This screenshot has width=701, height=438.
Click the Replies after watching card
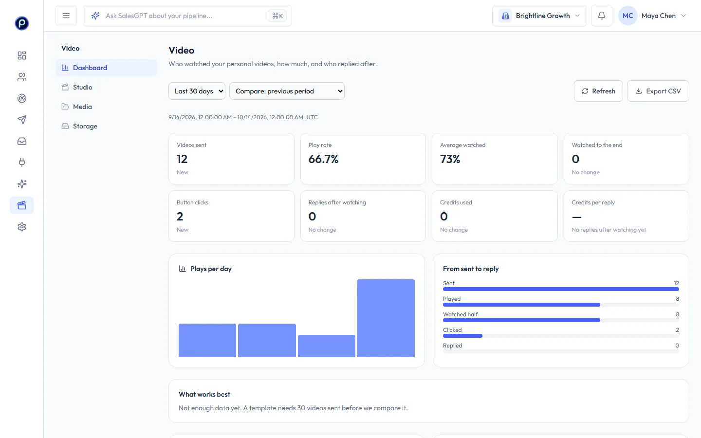[x=363, y=216]
